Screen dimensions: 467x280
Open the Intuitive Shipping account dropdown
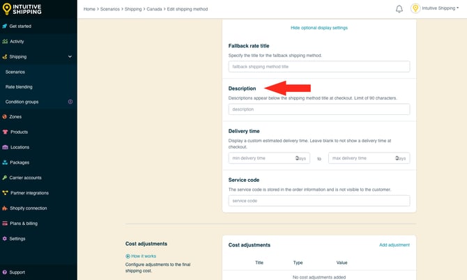441,8
